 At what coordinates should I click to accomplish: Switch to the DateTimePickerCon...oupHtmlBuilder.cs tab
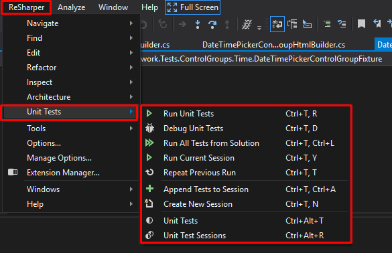tap(273, 45)
